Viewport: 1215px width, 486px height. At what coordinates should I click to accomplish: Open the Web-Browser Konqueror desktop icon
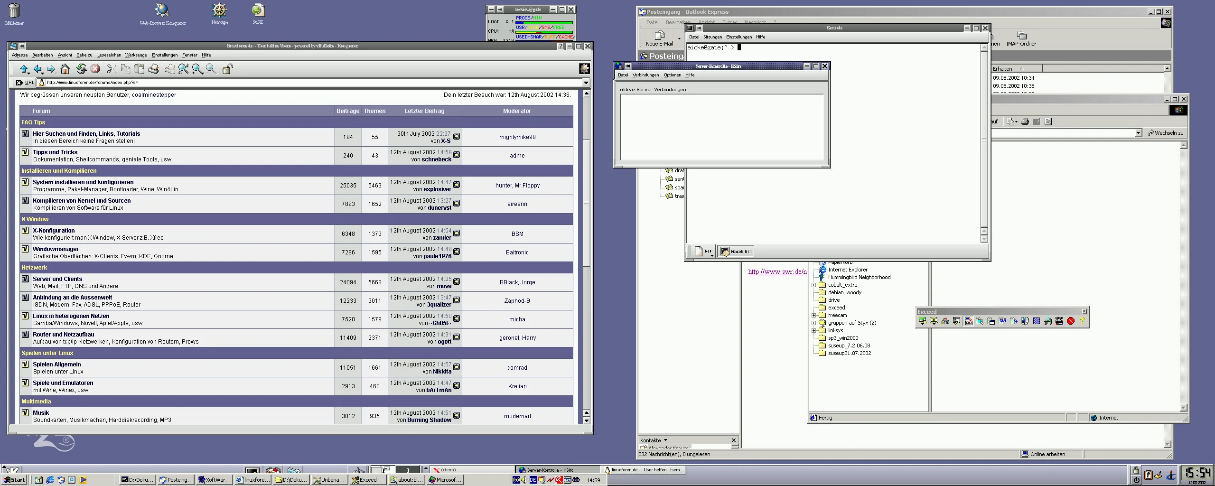pos(163,13)
